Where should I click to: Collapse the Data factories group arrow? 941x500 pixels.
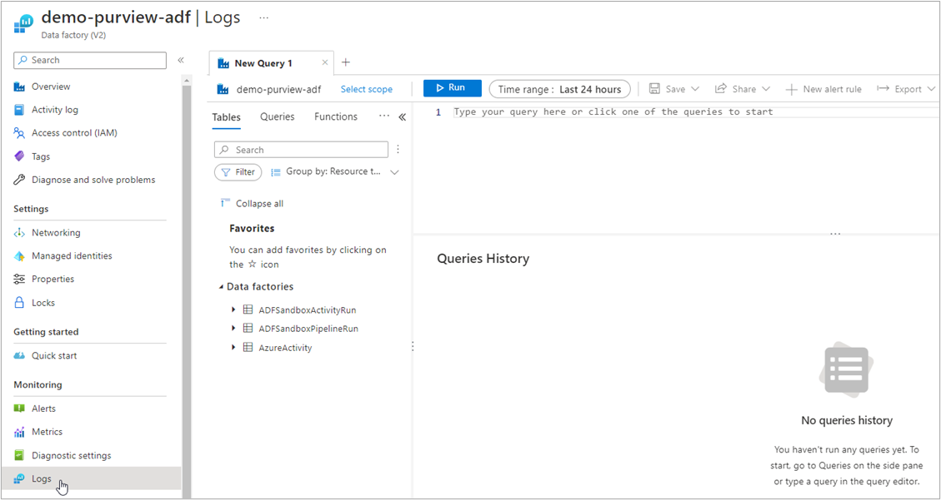click(x=221, y=287)
